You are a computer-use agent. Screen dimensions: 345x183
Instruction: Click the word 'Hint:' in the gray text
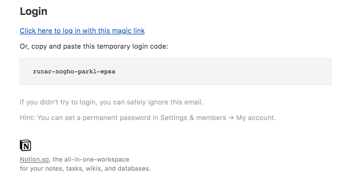28,118
